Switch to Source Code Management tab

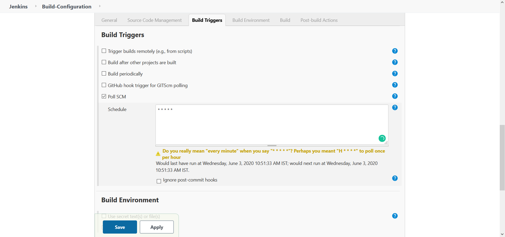click(x=155, y=20)
